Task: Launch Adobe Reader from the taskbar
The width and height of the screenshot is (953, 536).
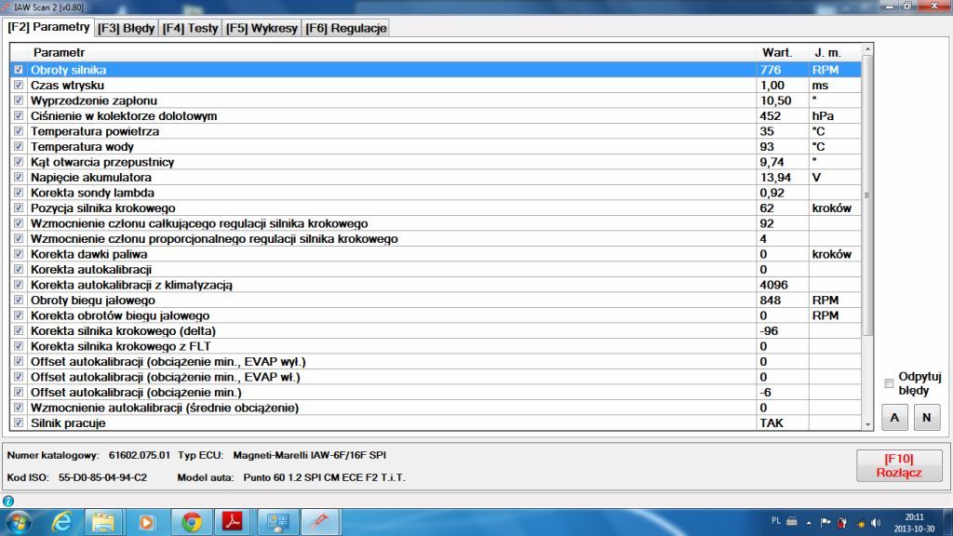Action: (x=234, y=522)
